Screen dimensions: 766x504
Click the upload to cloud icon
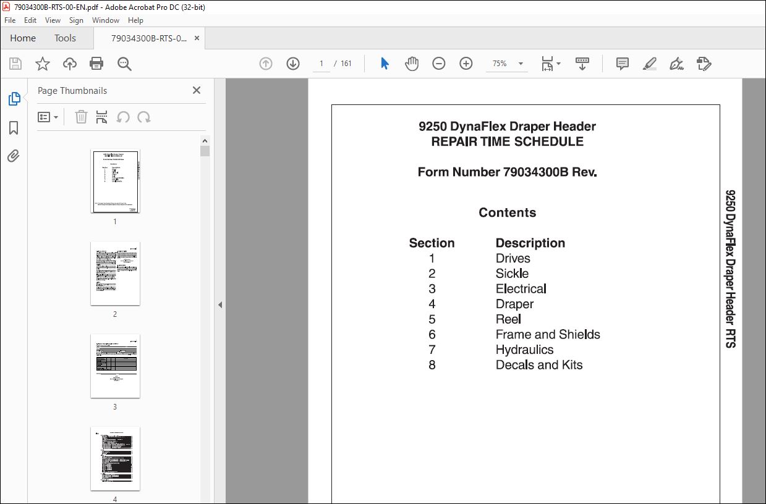[70, 64]
